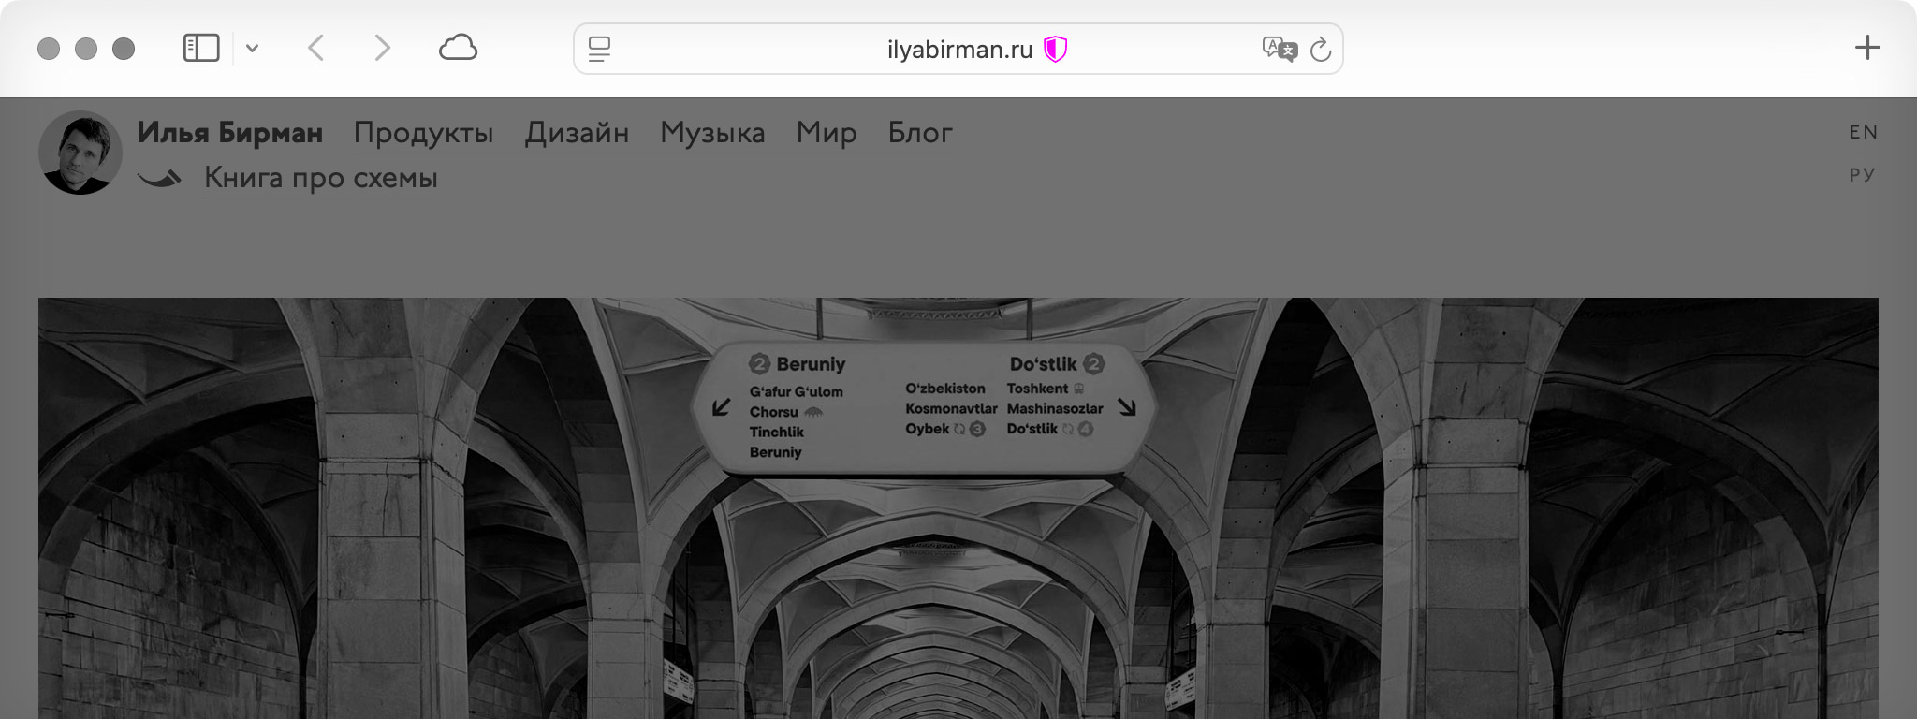The image size is (1917, 719).
Task: Reload the current page
Action: (x=1321, y=49)
